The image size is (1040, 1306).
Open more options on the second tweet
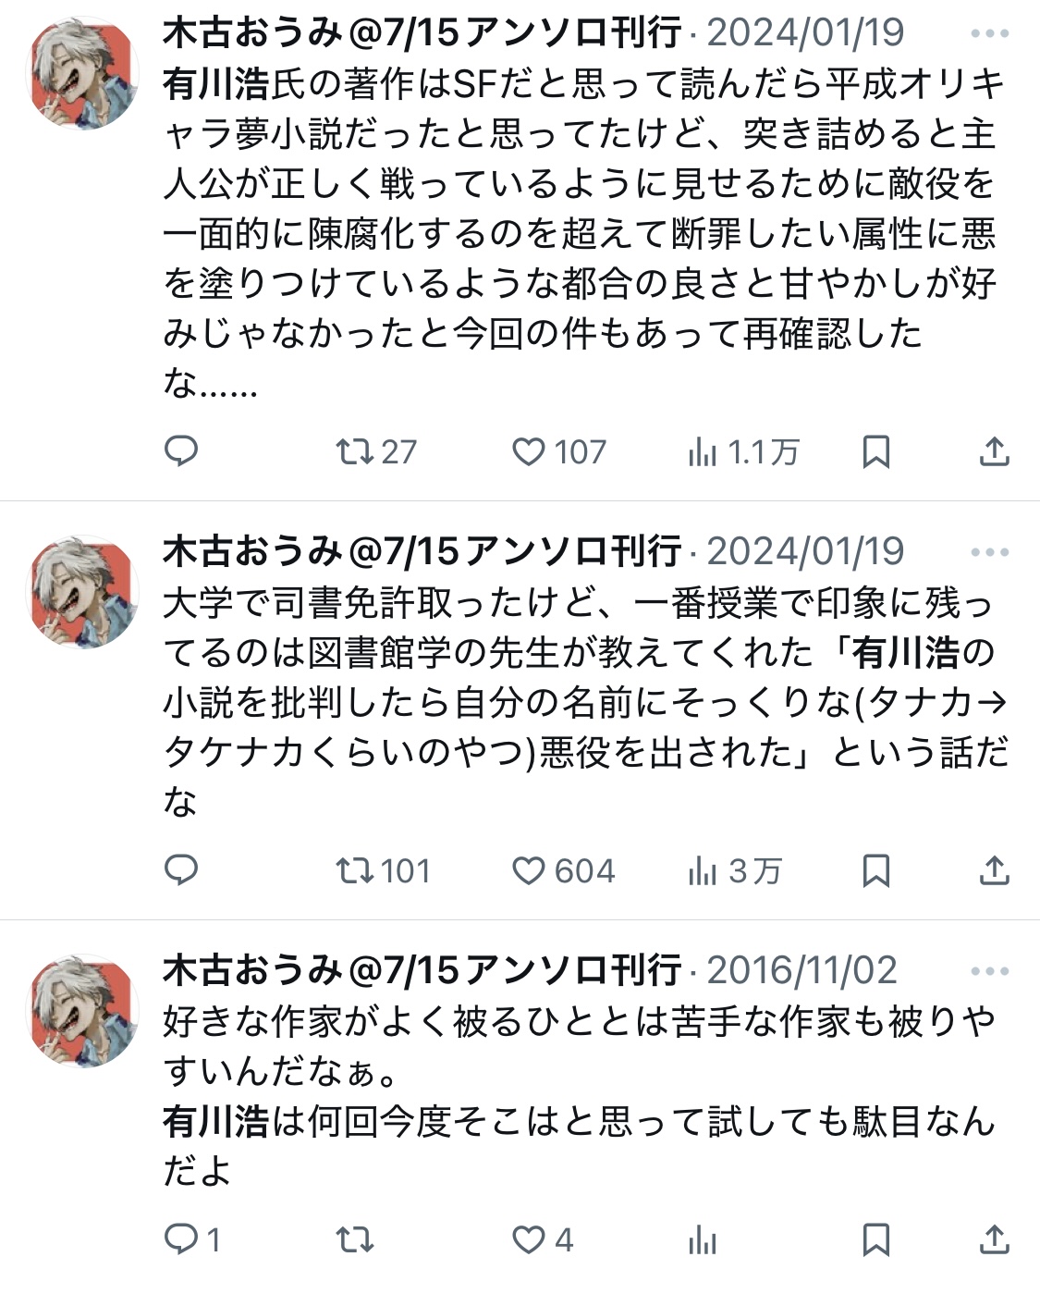990,553
